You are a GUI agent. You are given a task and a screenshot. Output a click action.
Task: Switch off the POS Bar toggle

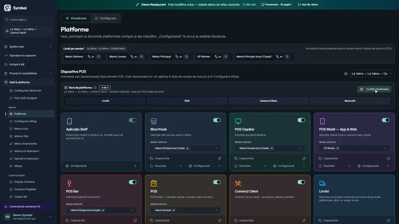pyautogui.click(x=132, y=182)
